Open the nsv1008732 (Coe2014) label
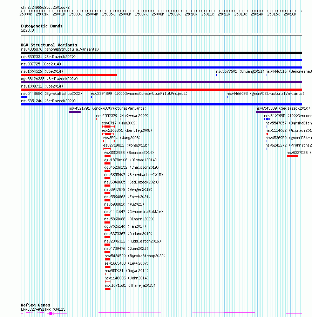Viewport: 312px width, 317px height. 42,86
